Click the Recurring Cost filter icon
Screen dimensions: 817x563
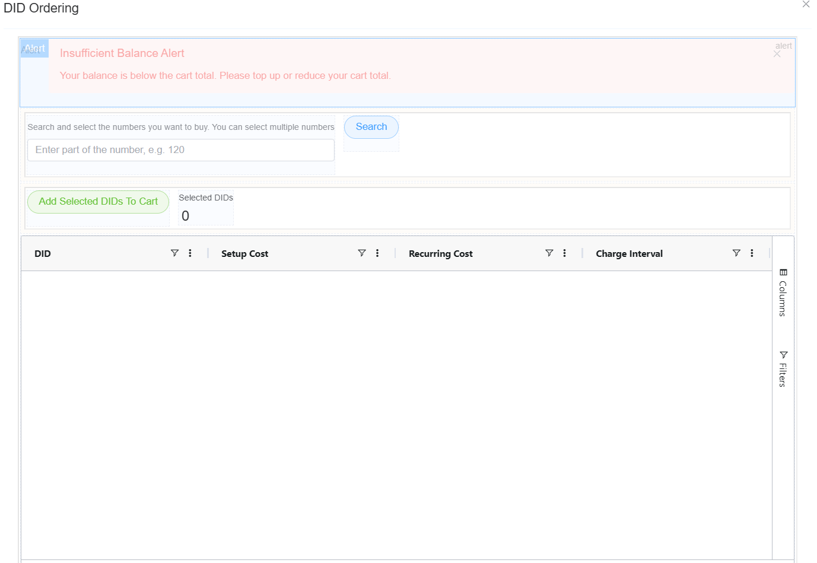(549, 253)
